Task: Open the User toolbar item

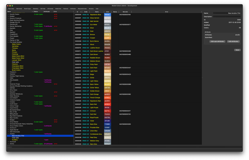Action: click(97, 9)
